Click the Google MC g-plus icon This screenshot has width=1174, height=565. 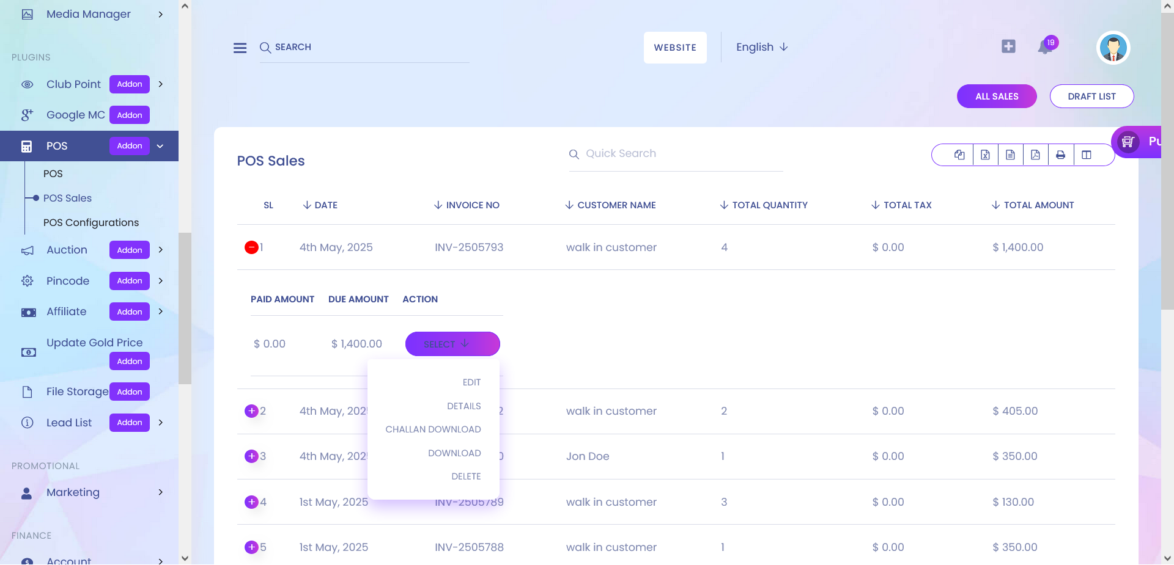point(28,115)
